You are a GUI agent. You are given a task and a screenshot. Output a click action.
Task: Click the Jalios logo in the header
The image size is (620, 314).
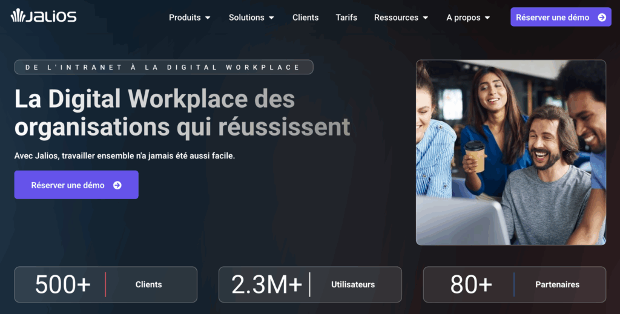click(x=43, y=17)
